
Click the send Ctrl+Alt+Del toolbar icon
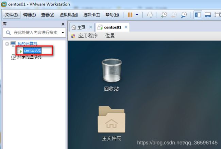pyautogui.click(x=150, y=15)
